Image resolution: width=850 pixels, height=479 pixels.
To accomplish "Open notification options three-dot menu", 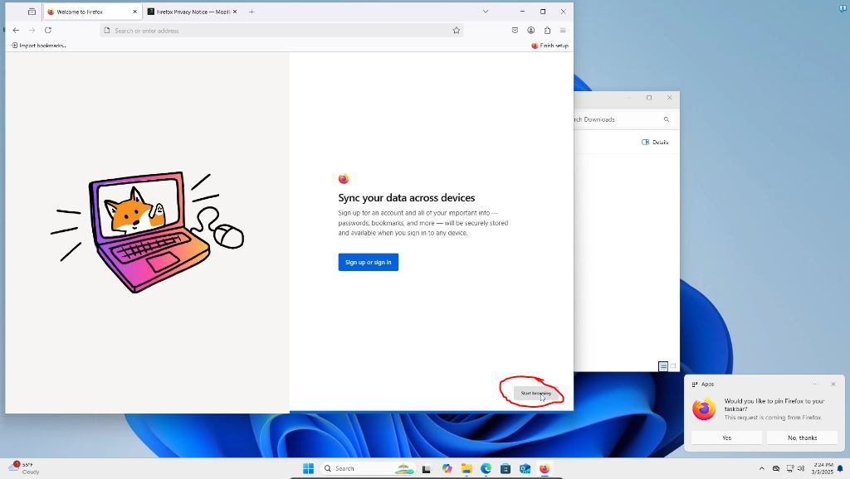I will pos(815,384).
